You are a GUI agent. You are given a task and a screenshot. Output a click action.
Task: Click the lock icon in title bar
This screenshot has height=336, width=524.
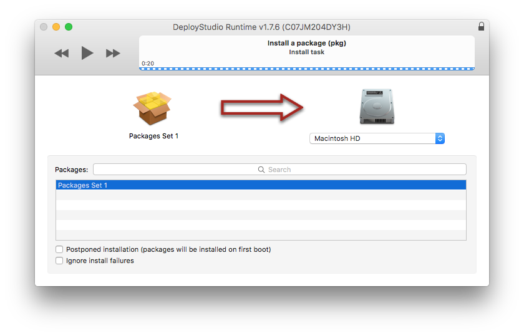[481, 26]
